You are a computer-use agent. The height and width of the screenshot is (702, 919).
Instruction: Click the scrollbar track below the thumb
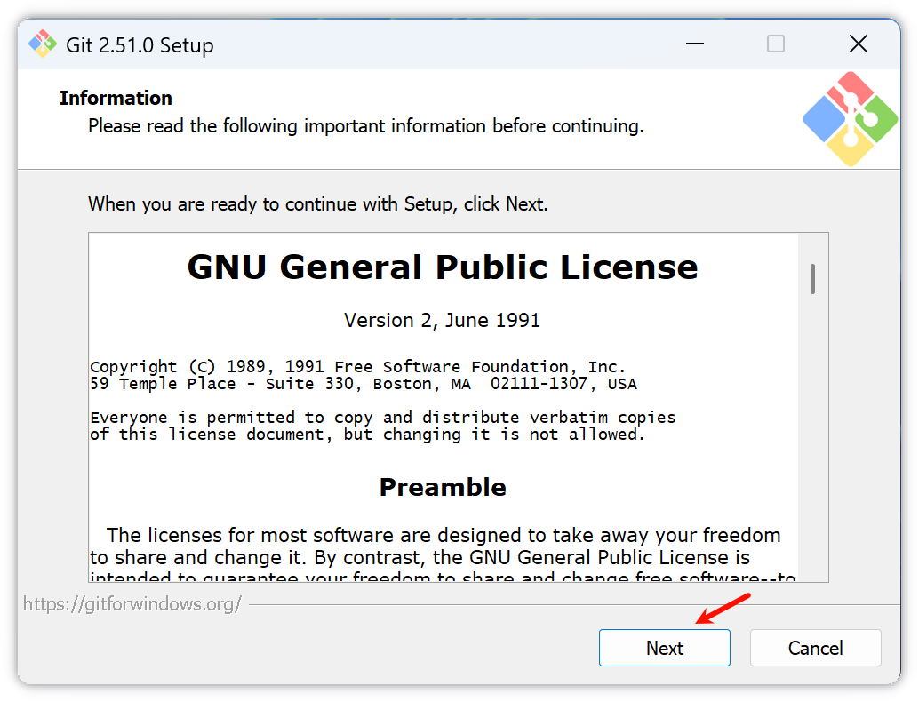[812, 444]
